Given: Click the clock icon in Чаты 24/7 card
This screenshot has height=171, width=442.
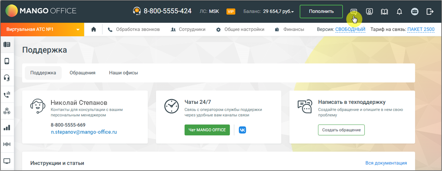Looking at the screenshot, I should point(172,106).
